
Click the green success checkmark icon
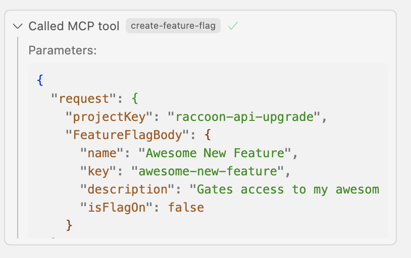click(x=233, y=26)
